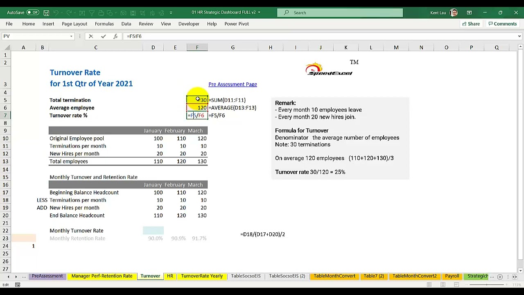
Task: Toggle the AutoSave switch
Action: (33, 13)
